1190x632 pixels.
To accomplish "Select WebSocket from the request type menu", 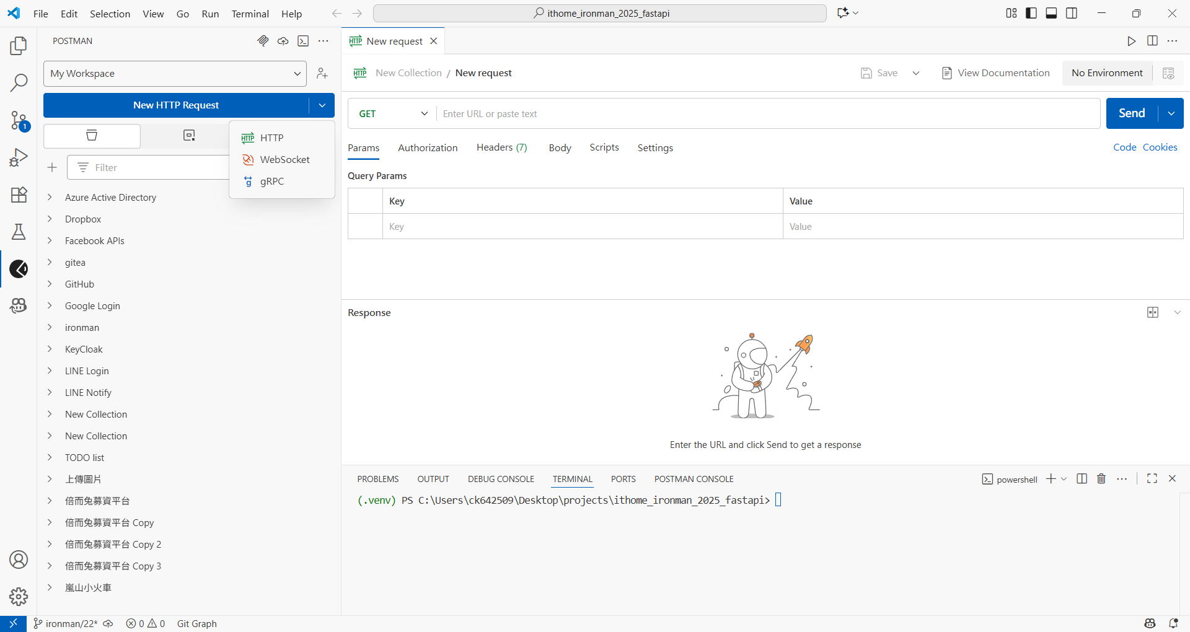I will pyautogui.click(x=284, y=160).
